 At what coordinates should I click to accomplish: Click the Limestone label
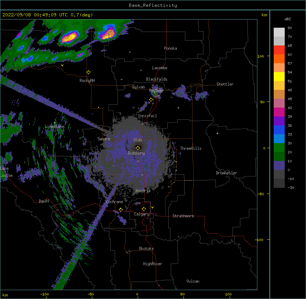pos(54,126)
